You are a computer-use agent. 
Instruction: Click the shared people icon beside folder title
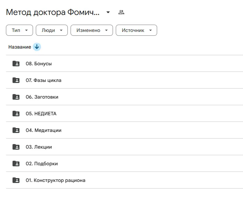121,12
